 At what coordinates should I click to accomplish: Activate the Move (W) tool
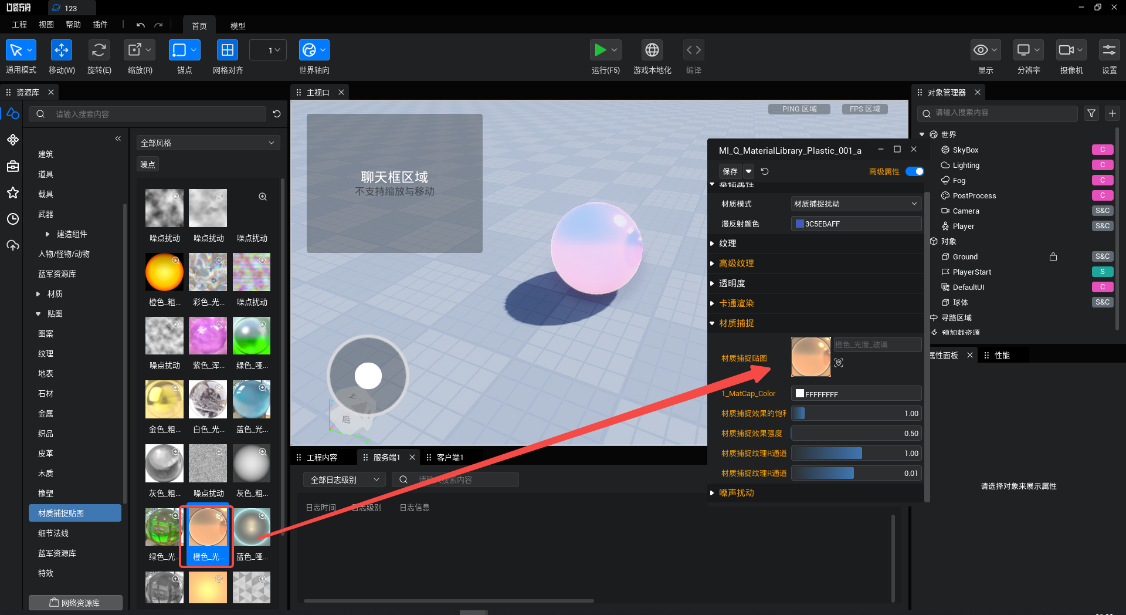click(62, 50)
